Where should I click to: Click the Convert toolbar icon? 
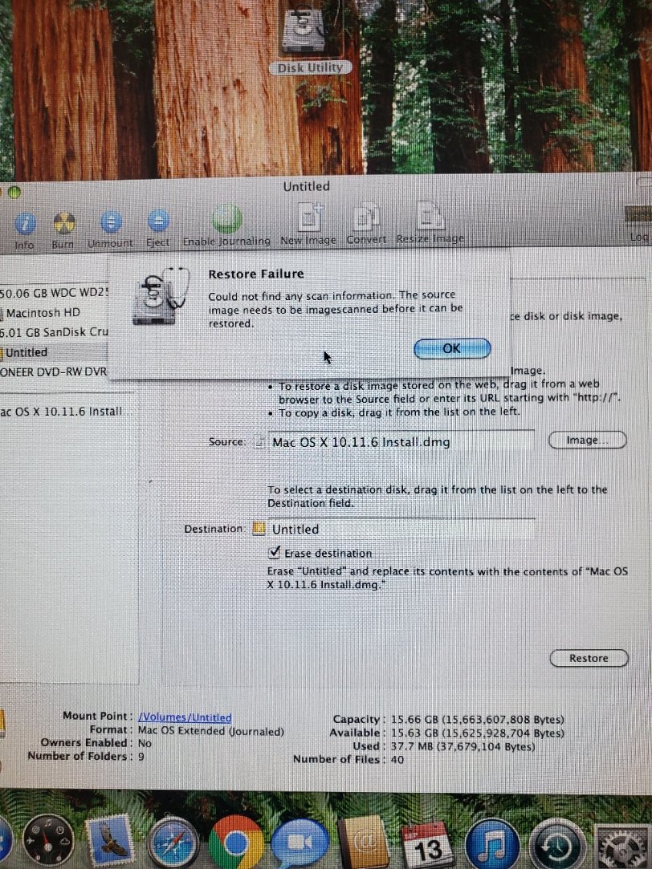tap(366, 216)
